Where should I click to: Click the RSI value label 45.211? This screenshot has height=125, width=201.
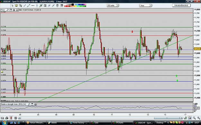(x=197, y=108)
